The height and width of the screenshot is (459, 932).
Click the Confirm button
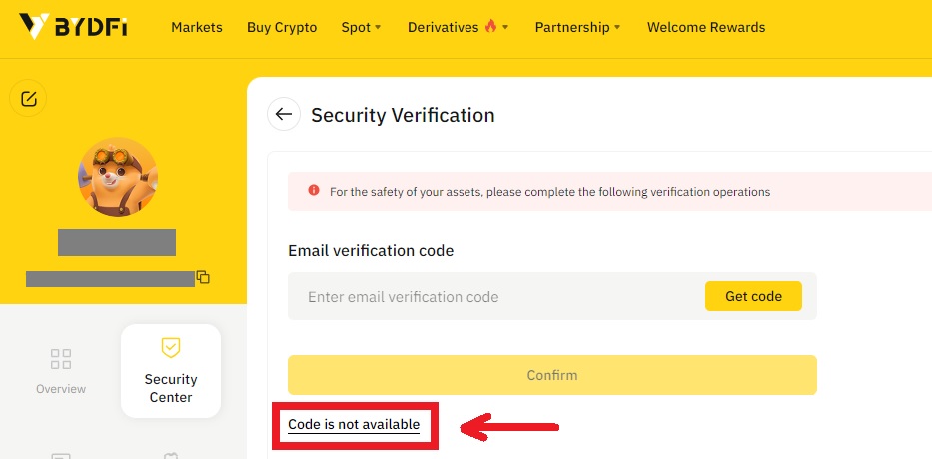(552, 375)
